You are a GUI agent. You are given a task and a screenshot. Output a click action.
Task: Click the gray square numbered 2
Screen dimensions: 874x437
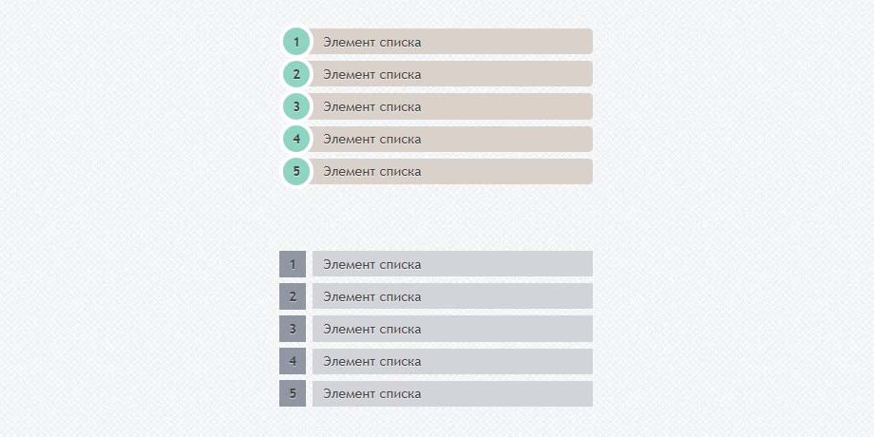(x=293, y=296)
